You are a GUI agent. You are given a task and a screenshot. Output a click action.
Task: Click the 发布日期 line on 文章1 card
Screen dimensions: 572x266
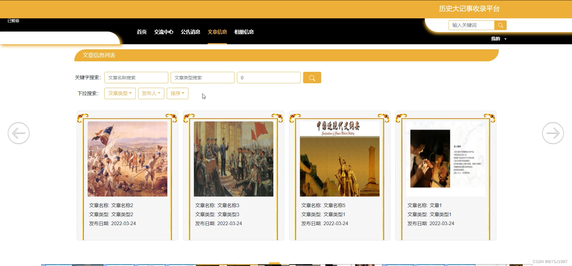pos(431,223)
